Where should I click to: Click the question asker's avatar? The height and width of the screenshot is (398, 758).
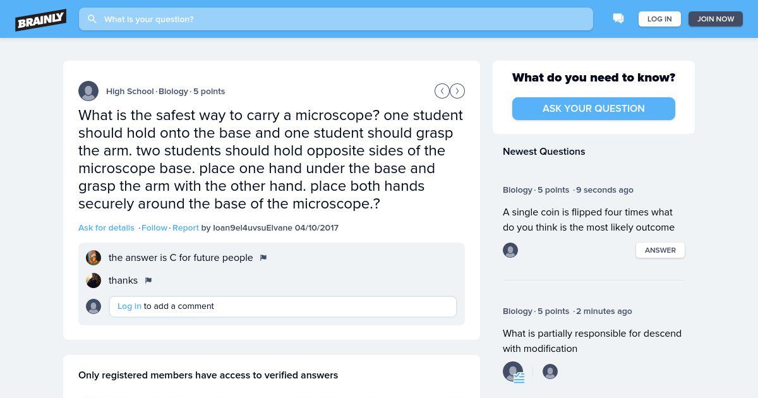pos(88,91)
